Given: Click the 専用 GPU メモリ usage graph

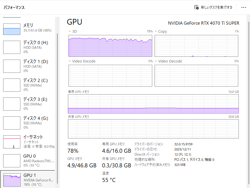Looking at the screenshot, I should tap(153, 104).
